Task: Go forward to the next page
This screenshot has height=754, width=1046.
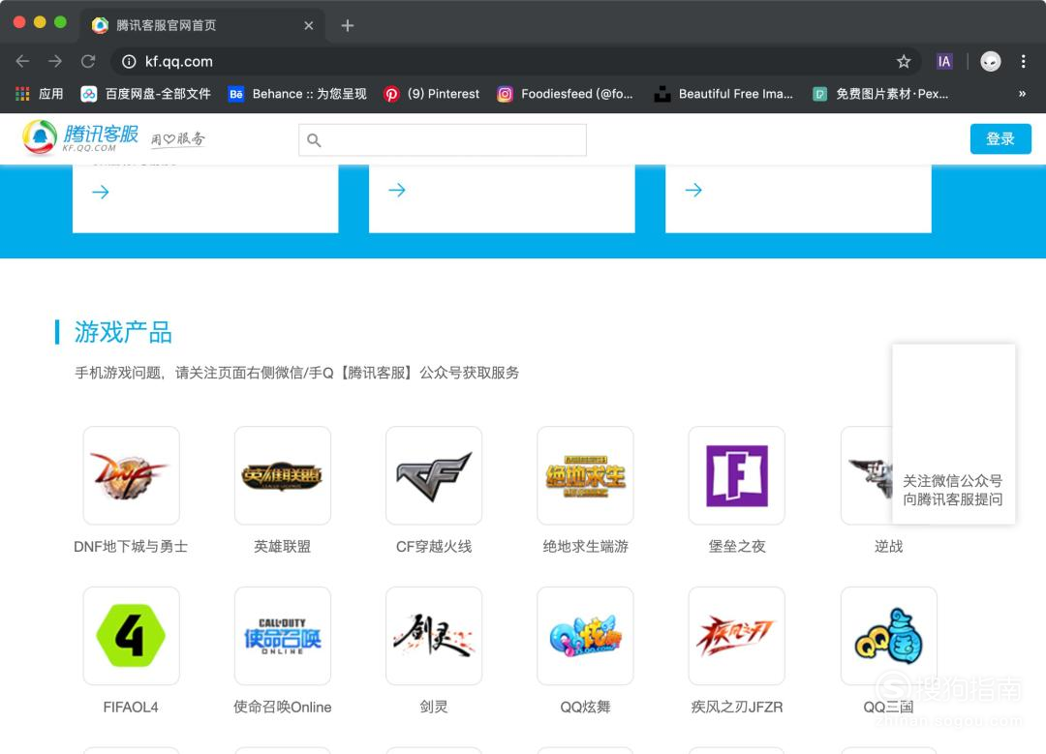Action: click(x=55, y=61)
